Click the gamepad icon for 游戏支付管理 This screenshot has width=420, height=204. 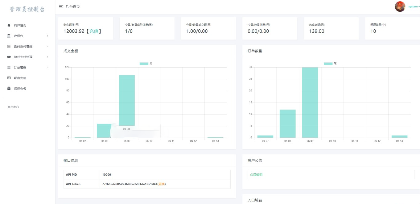(9, 57)
